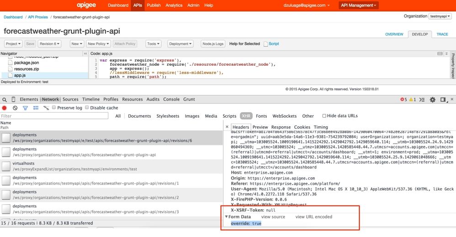Open the testmyapi organization dropdown
The image size is (456, 237).
440,16
